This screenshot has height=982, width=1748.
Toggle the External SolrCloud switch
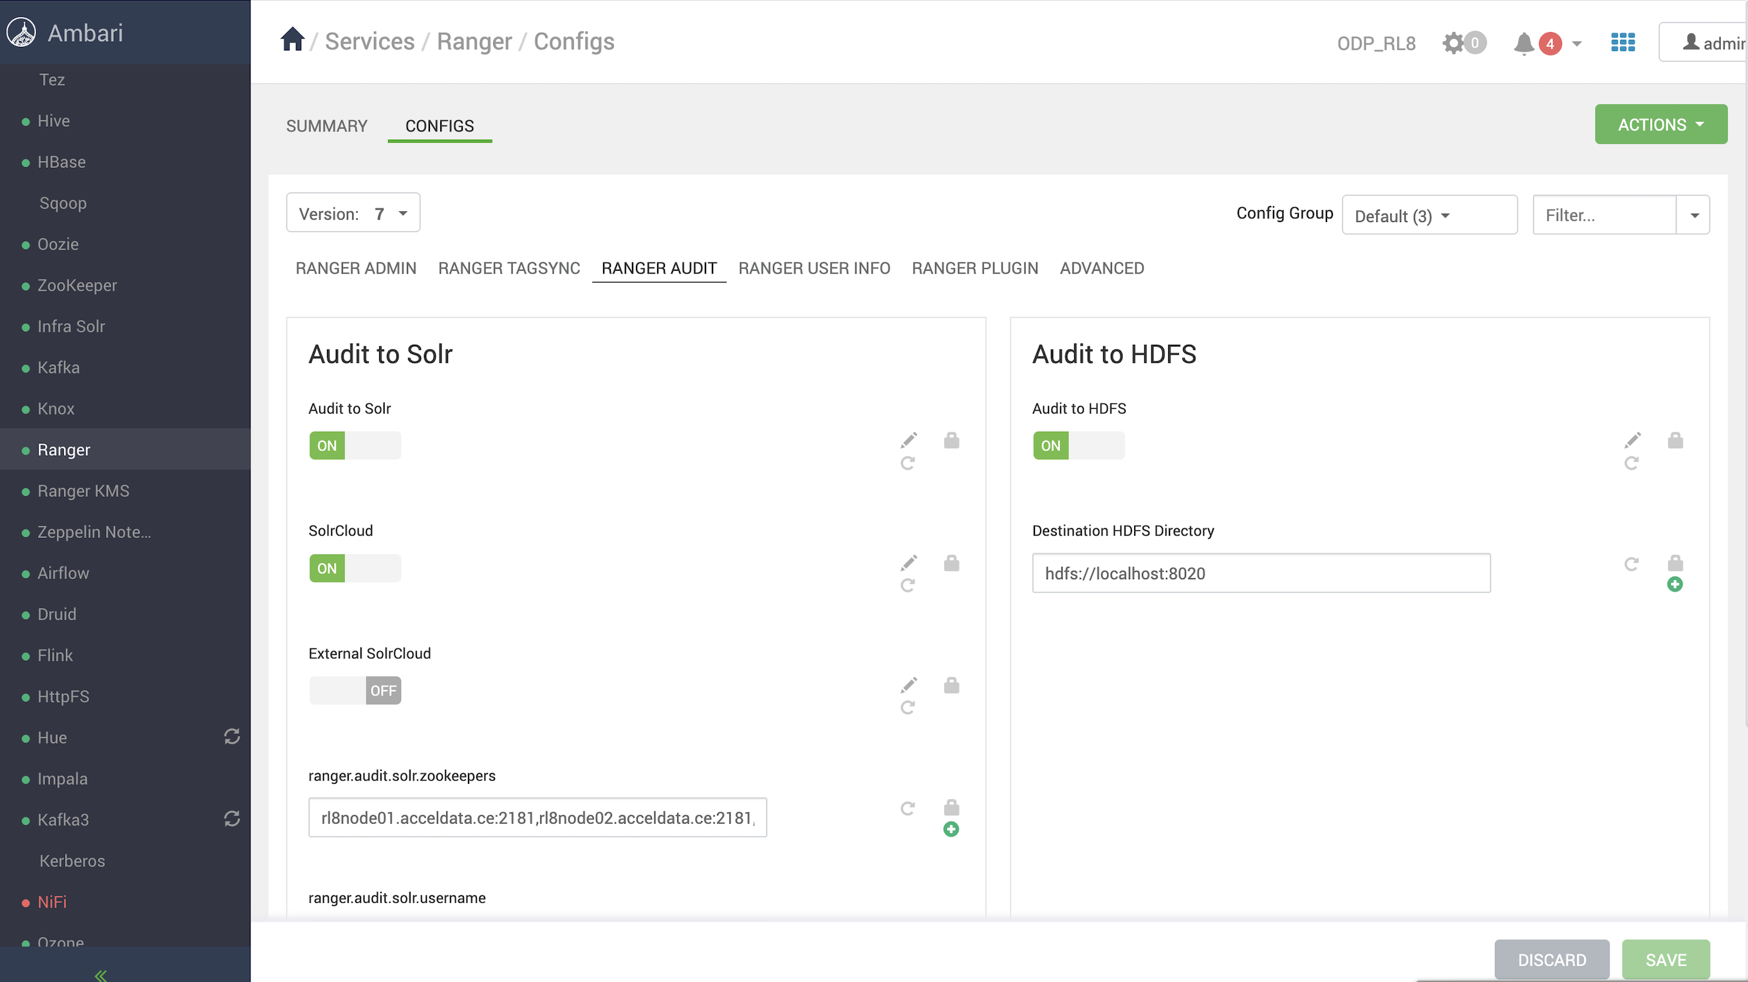pyautogui.click(x=355, y=690)
